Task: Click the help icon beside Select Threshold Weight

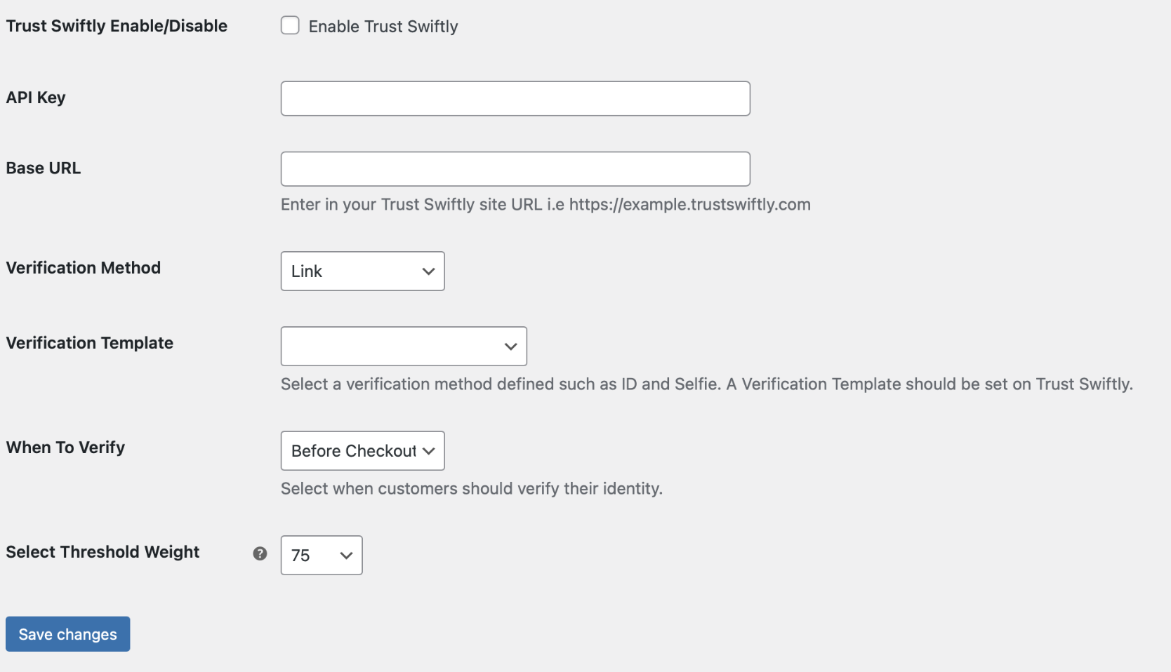Action: coord(260,553)
